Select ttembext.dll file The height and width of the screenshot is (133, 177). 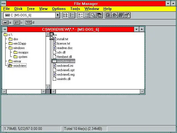[62, 57]
